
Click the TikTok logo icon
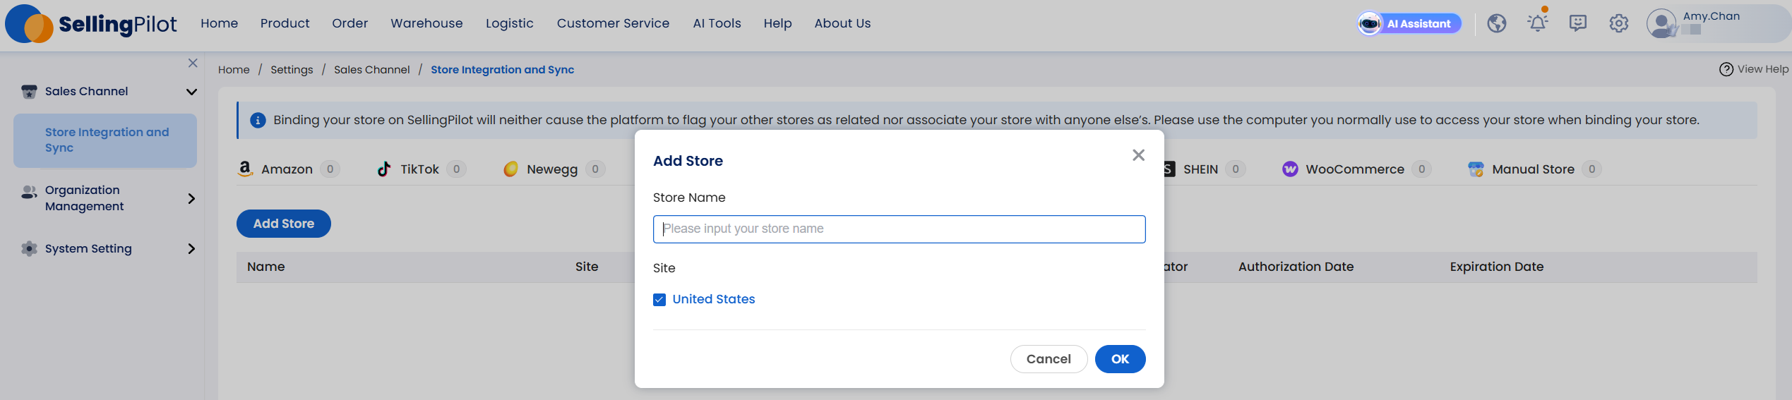[x=384, y=169]
